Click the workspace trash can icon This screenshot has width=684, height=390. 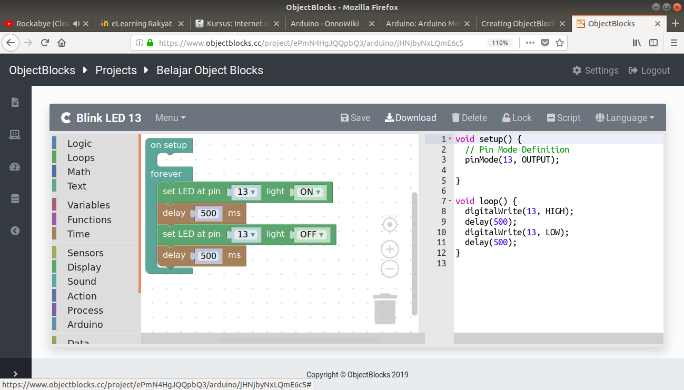click(x=385, y=309)
